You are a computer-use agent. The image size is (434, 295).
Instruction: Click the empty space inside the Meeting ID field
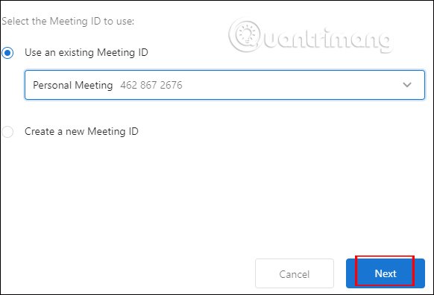click(x=291, y=85)
